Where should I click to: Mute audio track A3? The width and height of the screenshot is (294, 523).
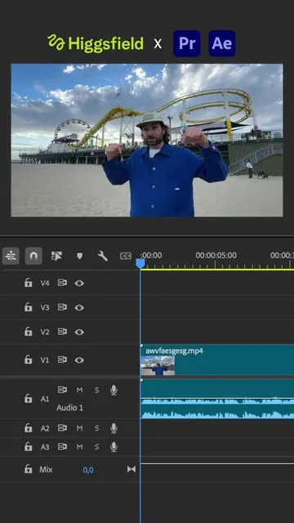tap(79, 447)
